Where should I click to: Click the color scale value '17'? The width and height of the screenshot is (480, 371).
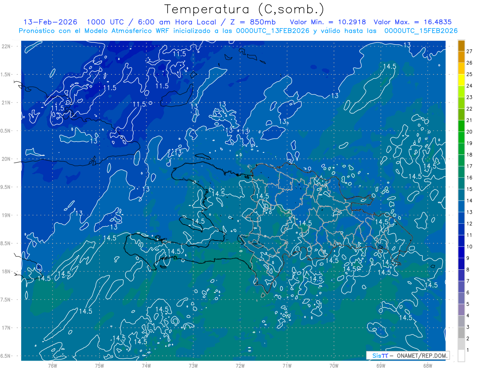(x=469, y=166)
